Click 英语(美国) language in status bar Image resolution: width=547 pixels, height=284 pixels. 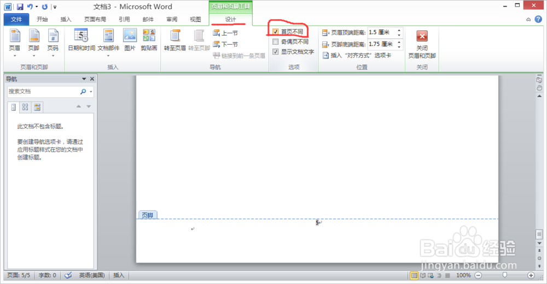(92, 275)
